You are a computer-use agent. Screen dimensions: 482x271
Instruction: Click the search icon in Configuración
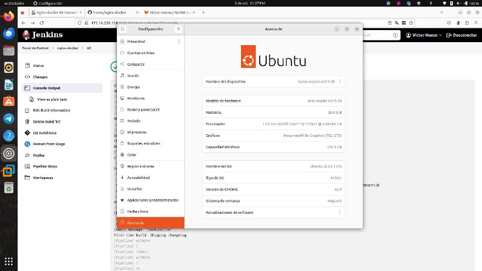pos(123,29)
